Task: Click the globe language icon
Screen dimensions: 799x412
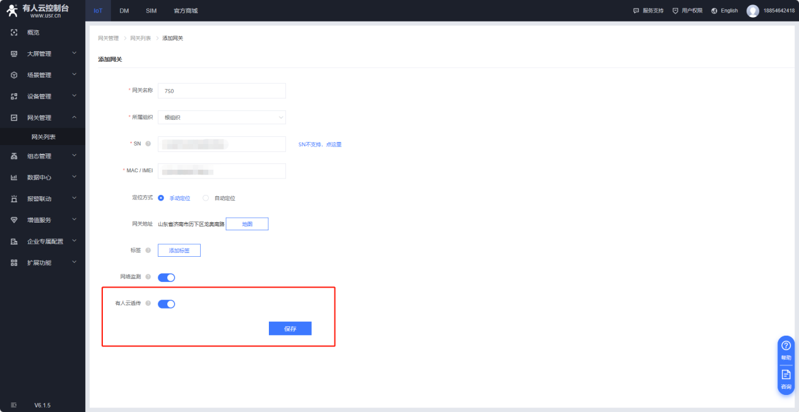Action: point(714,11)
